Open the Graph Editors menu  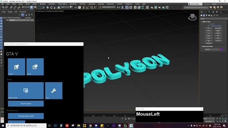[63, 4]
